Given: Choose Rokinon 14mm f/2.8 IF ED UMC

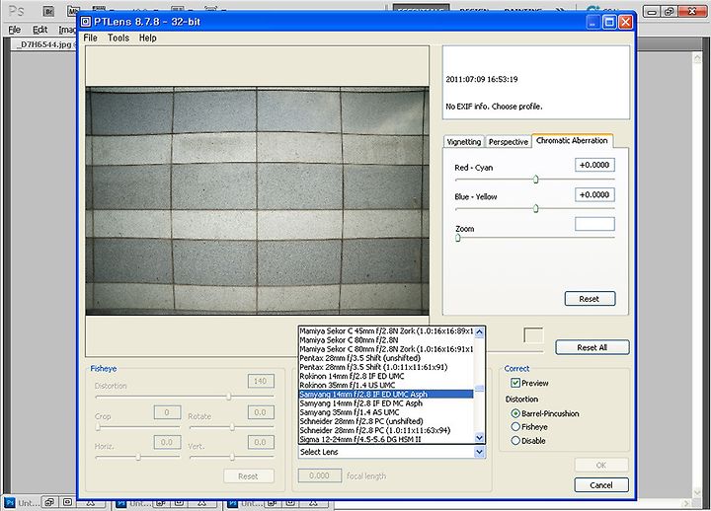Looking at the screenshot, I should tap(386, 377).
